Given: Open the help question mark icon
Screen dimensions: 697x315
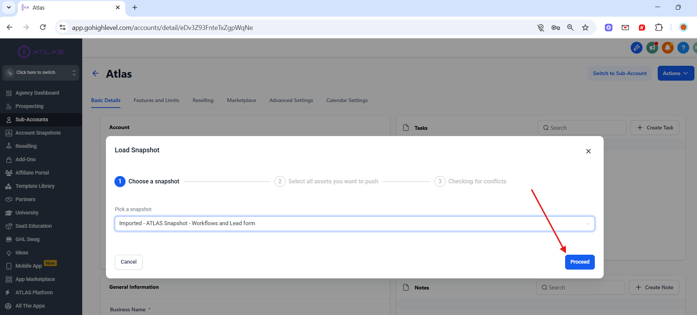Looking at the screenshot, I should [683, 48].
